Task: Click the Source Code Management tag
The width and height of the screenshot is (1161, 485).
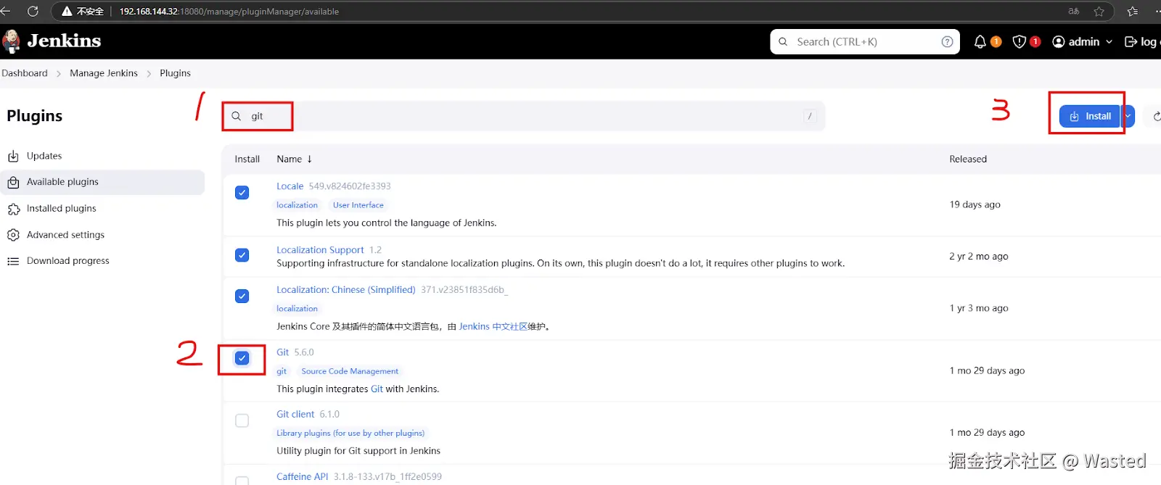Action: (x=350, y=371)
